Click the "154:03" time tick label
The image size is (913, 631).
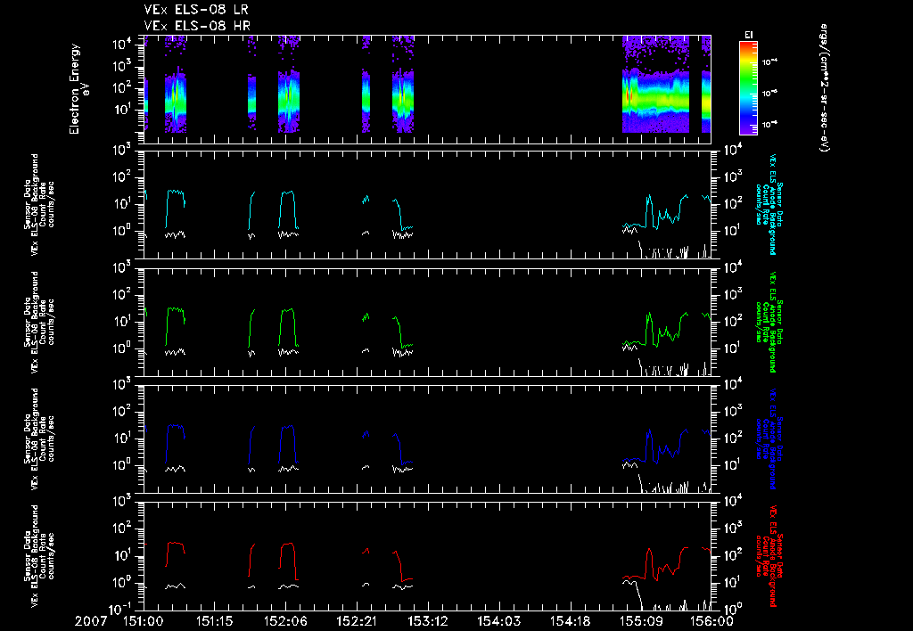[x=498, y=621]
